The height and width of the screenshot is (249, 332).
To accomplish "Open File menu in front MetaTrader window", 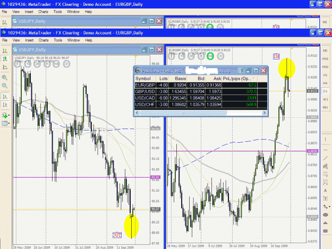I will (5, 40).
